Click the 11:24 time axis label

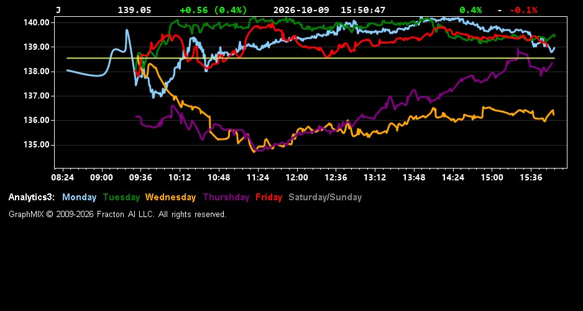[x=258, y=177]
